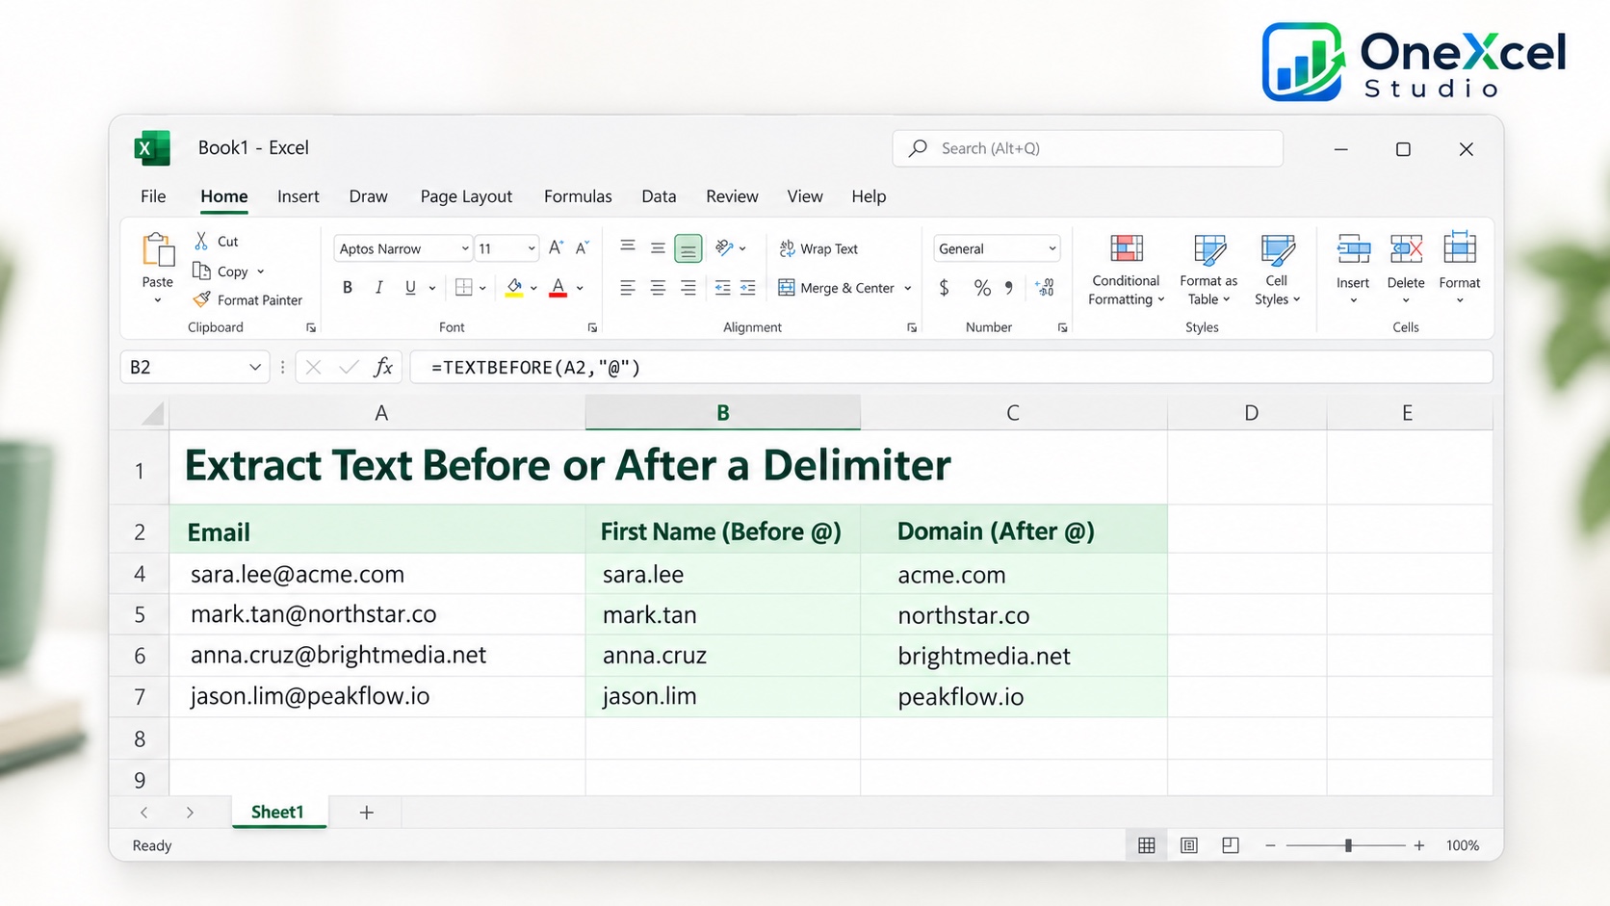Apply the red font color A
Screen dimensions: 1610x906
(x=558, y=287)
